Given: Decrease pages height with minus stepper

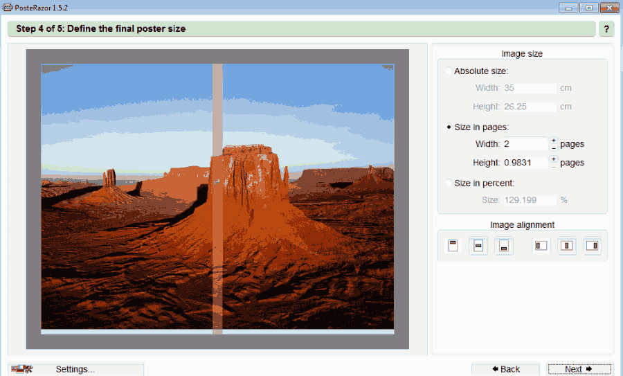Looking at the screenshot, I should tap(554, 166).
